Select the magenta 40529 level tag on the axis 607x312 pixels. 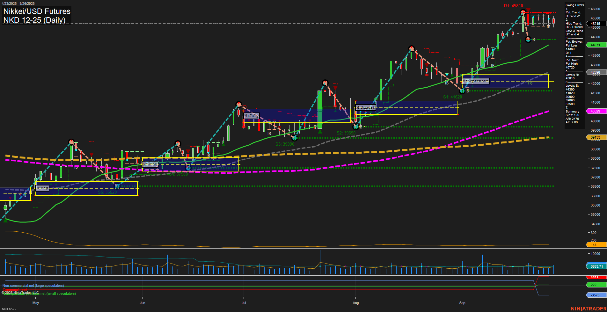point(596,111)
